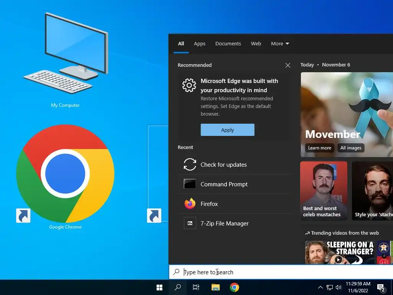
Task: Open the Style your 'stache card
Action: pos(372,191)
